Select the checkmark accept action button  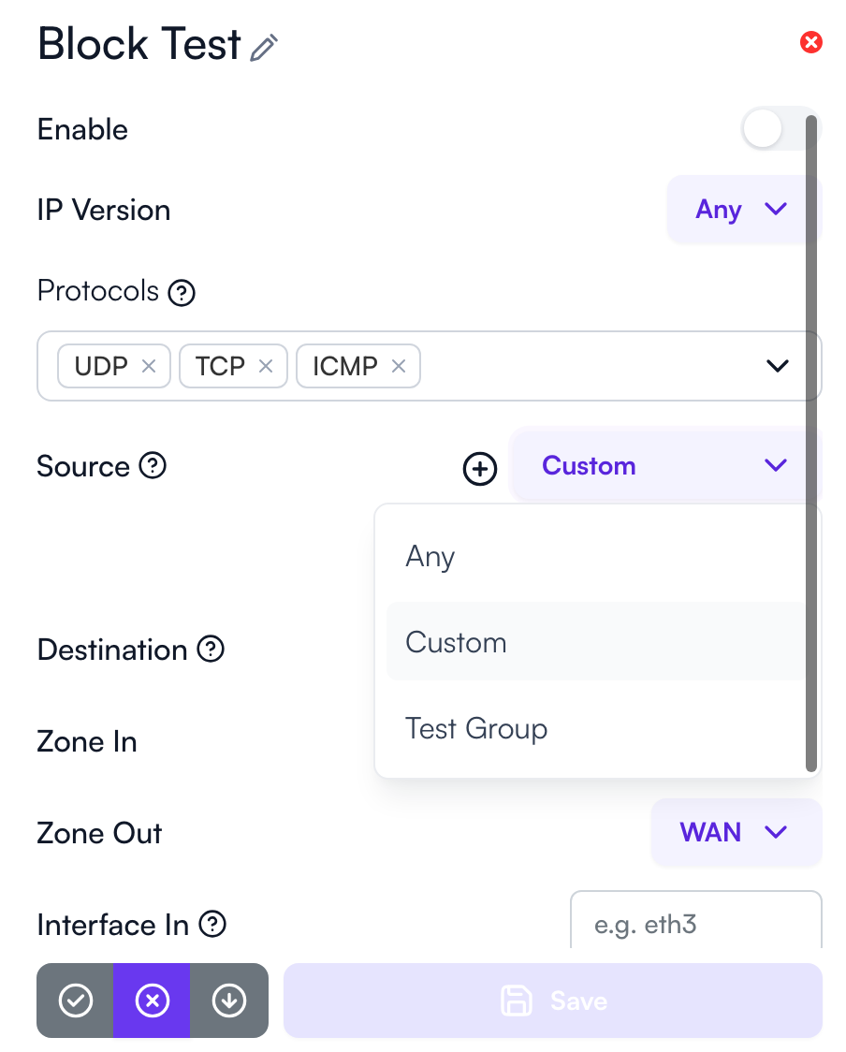(x=76, y=1001)
